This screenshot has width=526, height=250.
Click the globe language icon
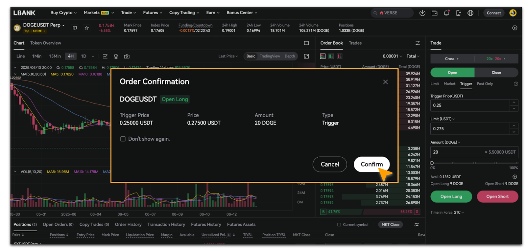[x=470, y=13]
